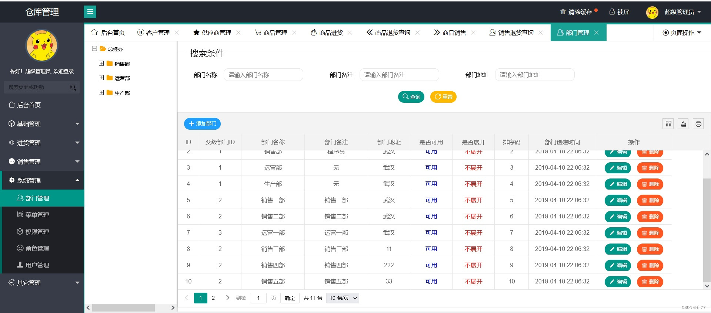Select 部门管理 in the sidebar submenu
This screenshot has height=313, width=711.
[x=42, y=198]
